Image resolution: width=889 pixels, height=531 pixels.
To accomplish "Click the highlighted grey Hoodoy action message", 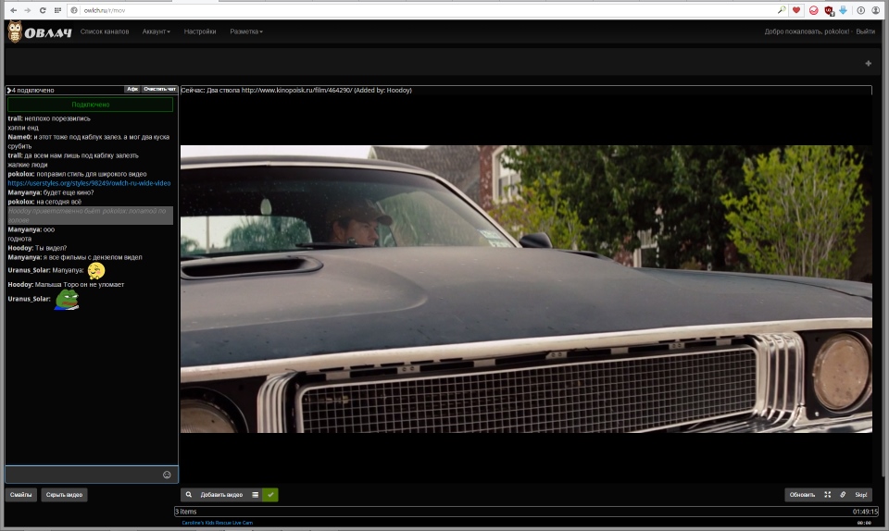I will coord(90,216).
